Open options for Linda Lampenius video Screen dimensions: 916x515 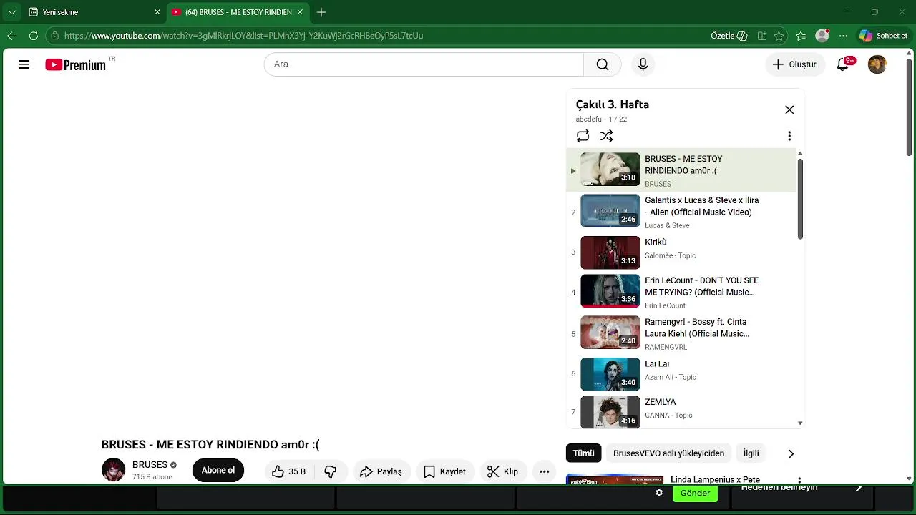(x=799, y=481)
